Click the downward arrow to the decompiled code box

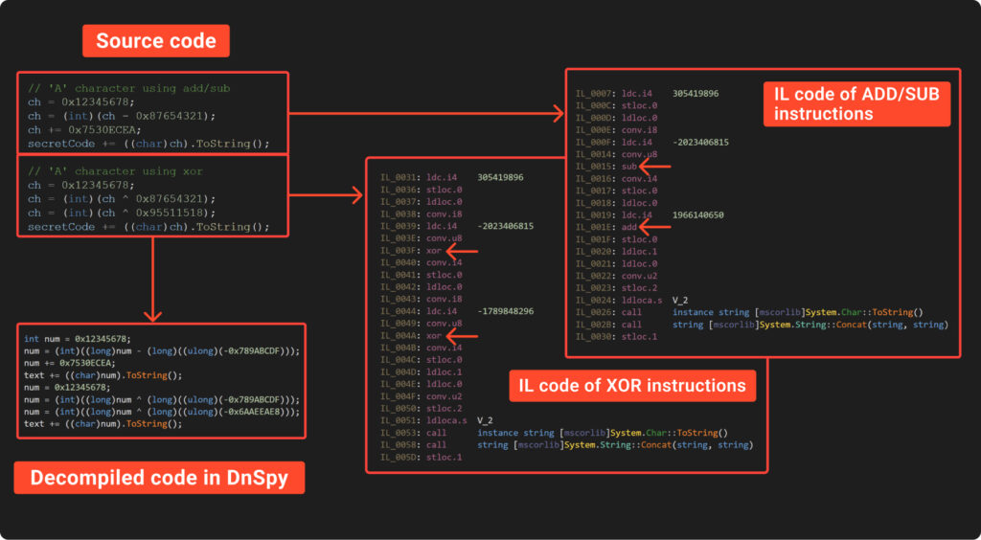click(x=152, y=314)
